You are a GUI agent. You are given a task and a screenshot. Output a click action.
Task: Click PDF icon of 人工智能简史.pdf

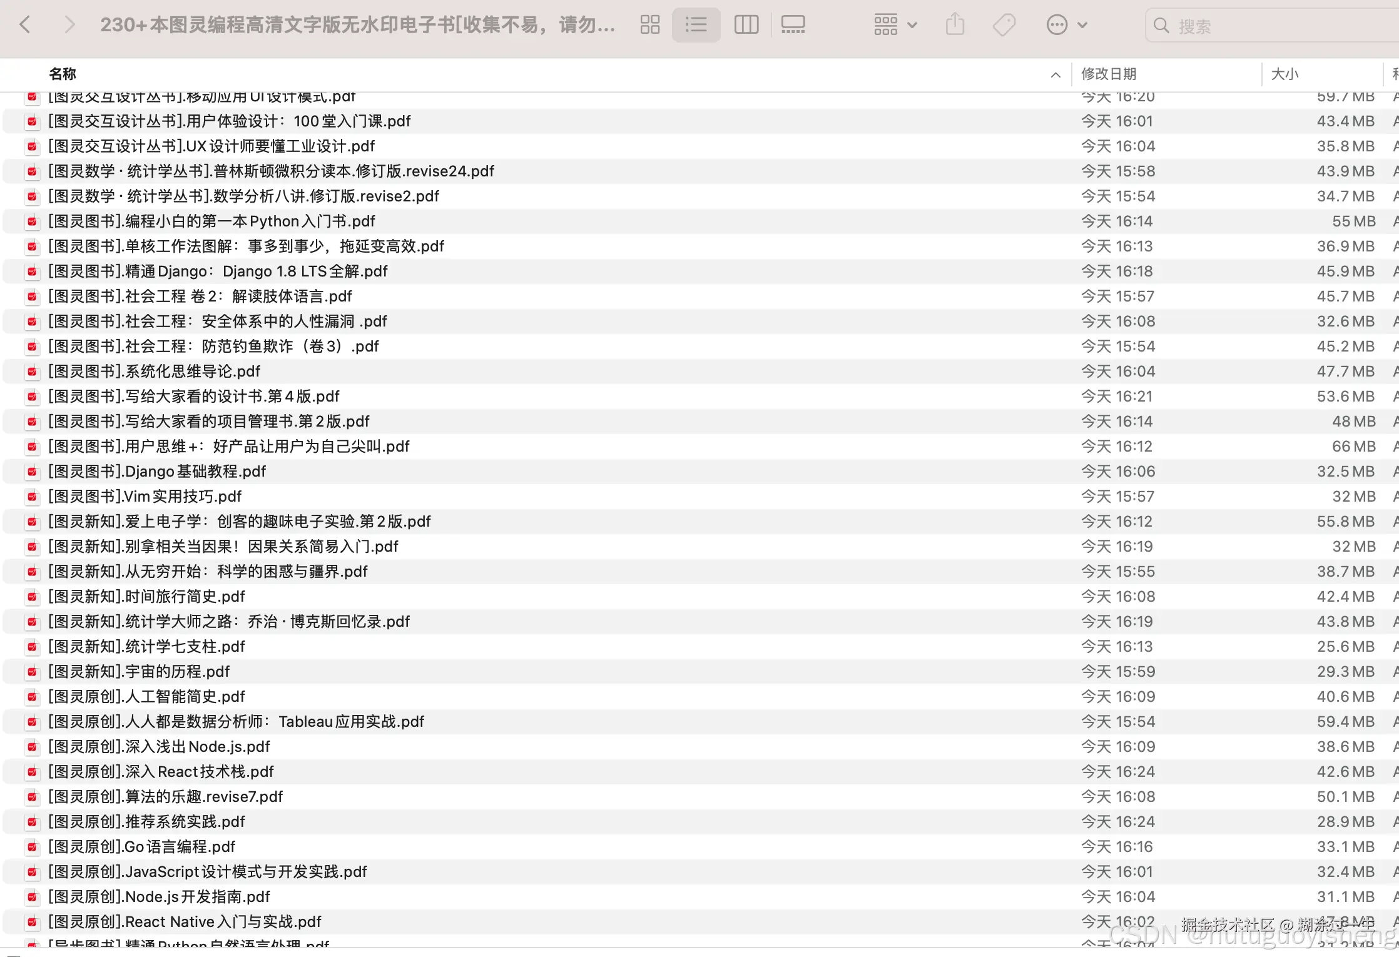coord(32,697)
